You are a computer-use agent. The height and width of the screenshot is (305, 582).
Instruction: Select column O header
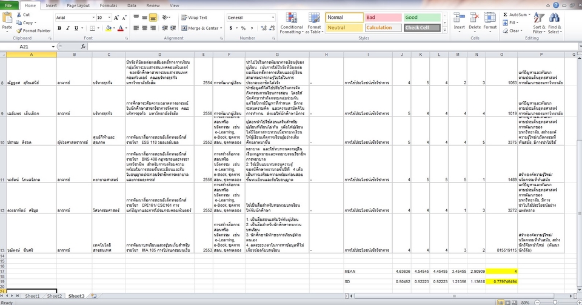point(501,55)
